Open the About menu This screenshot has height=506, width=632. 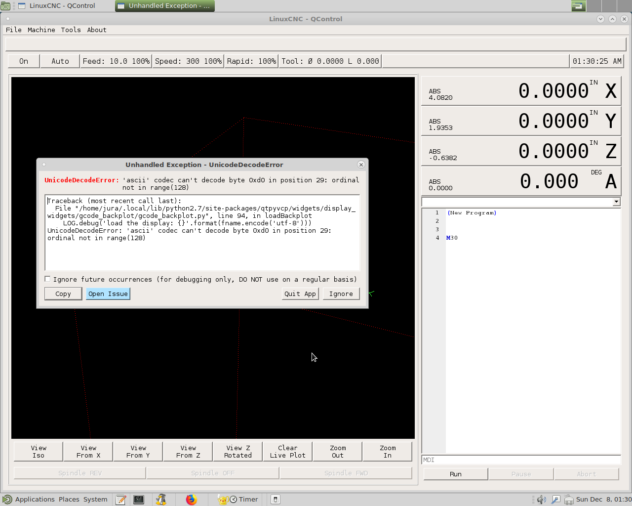[x=97, y=30]
